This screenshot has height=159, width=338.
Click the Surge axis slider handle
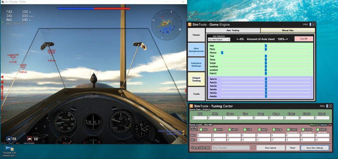point(266,63)
